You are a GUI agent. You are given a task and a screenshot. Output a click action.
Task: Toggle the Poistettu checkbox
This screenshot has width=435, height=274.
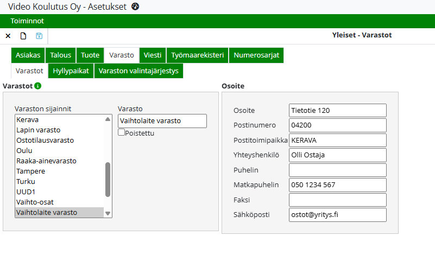coord(122,132)
